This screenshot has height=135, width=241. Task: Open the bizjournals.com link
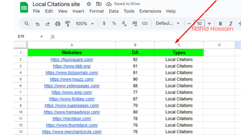pyautogui.click(x=72, y=73)
